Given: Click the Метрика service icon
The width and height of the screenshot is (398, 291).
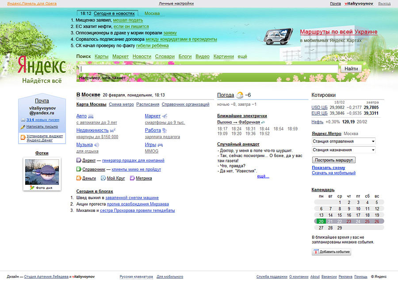Looking at the screenshot, I should click(132, 178).
